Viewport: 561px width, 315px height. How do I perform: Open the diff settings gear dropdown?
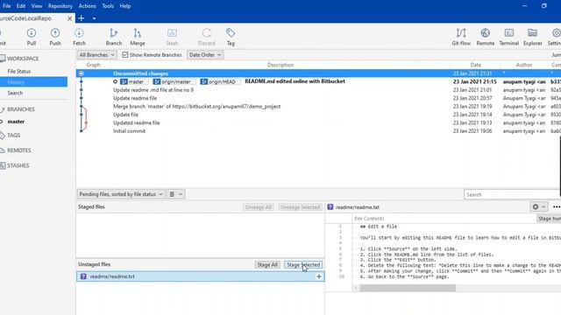(538, 206)
